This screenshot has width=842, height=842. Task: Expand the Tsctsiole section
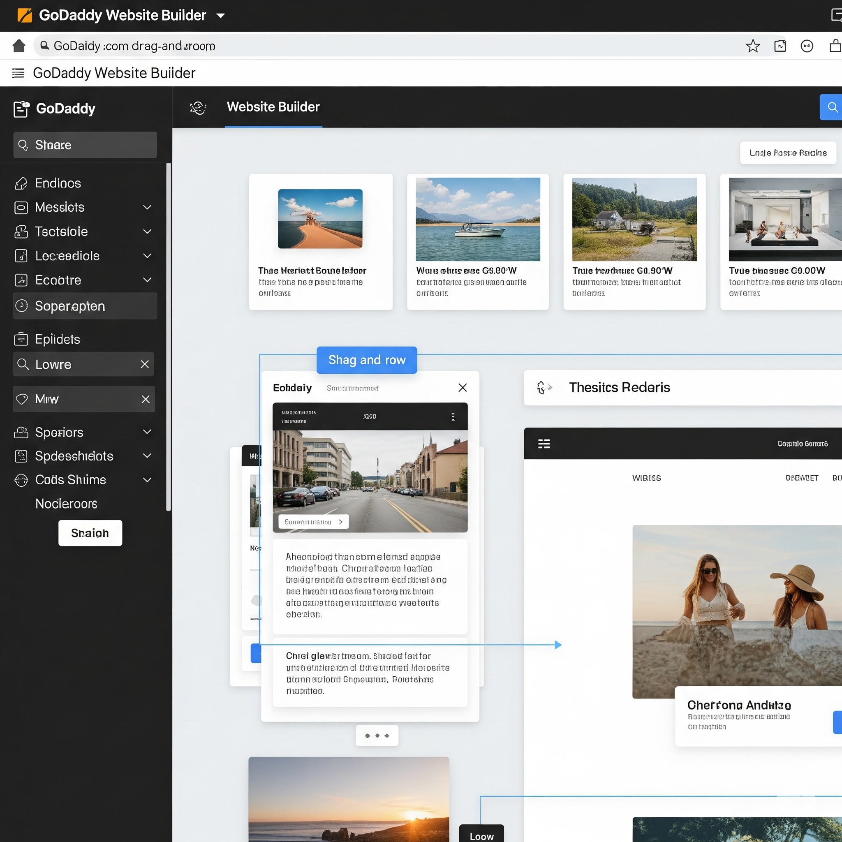[x=147, y=231]
